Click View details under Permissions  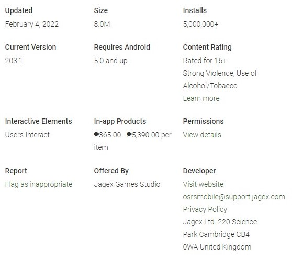[202, 135]
